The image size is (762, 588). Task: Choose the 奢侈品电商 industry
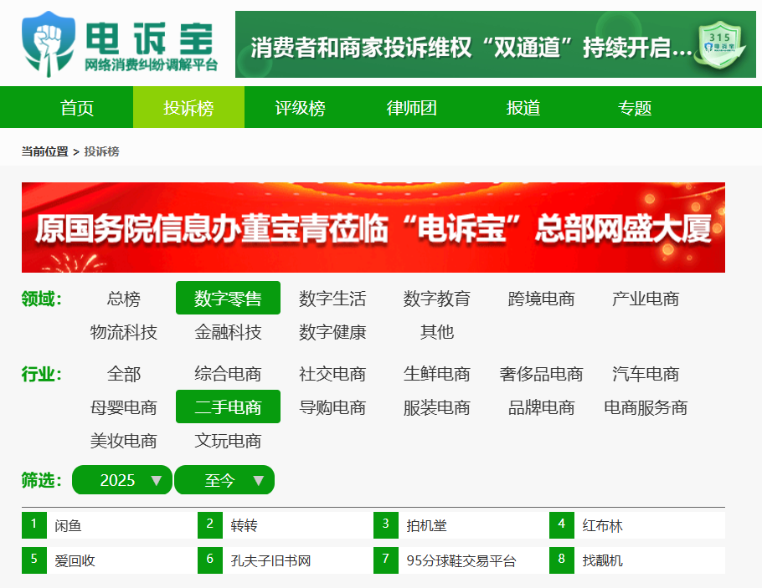pos(542,373)
